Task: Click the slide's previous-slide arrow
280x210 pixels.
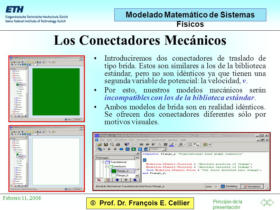Action: [x=264, y=202]
